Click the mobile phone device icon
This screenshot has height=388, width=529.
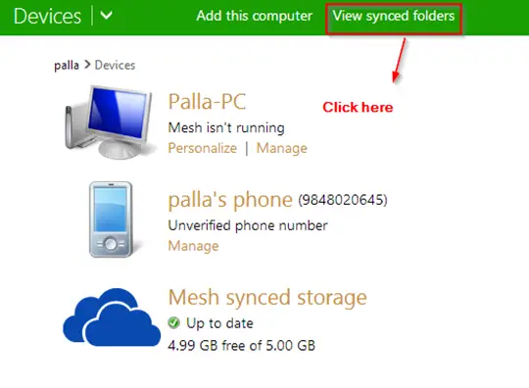point(111,219)
